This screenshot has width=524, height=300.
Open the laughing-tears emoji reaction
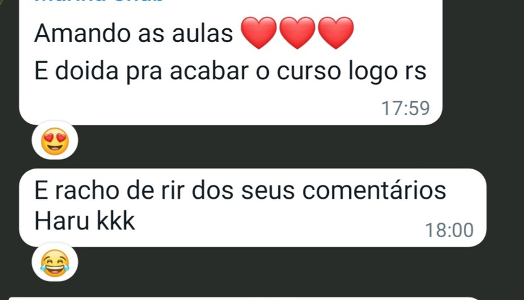pos(55,263)
